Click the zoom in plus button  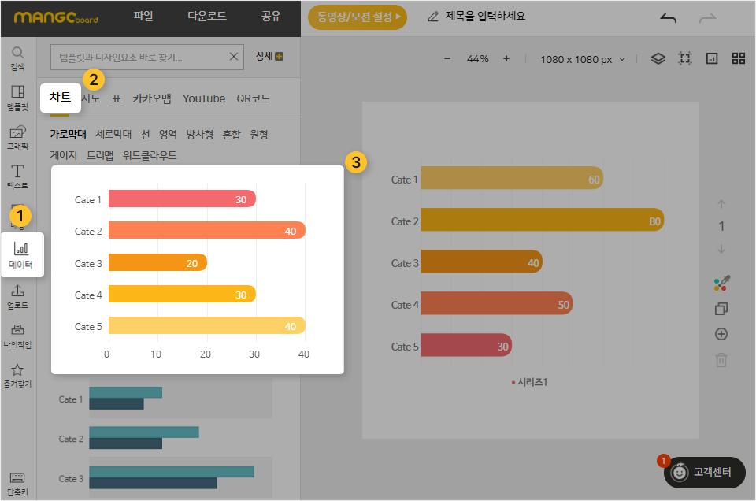point(506,58)
